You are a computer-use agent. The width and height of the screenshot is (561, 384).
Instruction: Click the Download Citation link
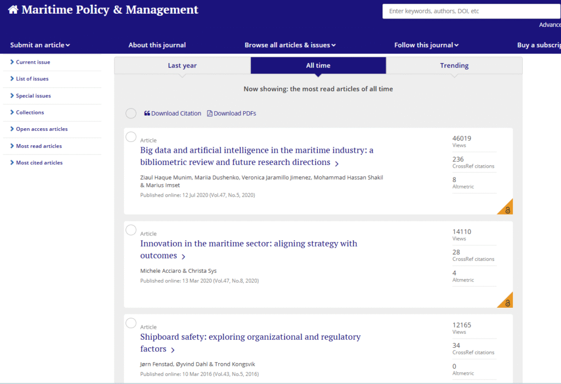(173, 113)
